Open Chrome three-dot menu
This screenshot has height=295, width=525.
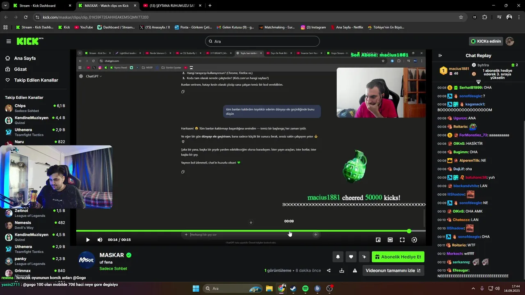click(519, 17)
